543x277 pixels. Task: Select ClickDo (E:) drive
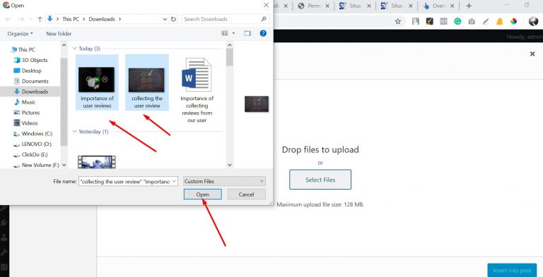click(x=30, y=154)
